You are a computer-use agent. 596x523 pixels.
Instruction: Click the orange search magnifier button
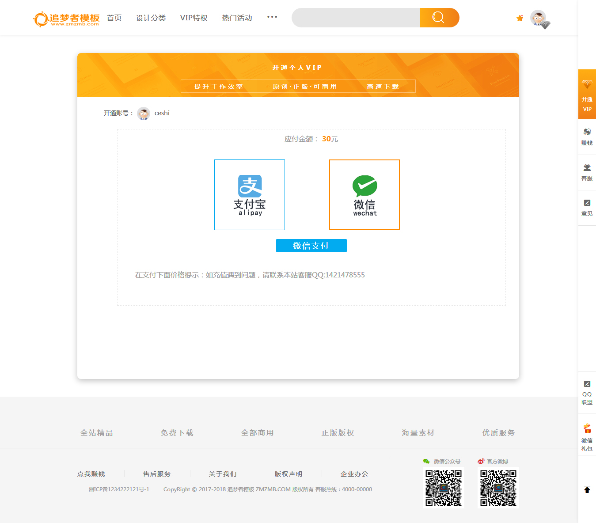439,18
